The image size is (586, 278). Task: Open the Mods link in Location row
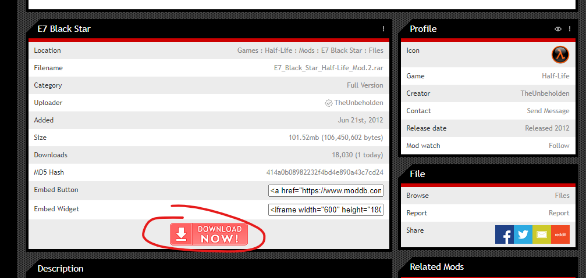click(x=307, y=50)
